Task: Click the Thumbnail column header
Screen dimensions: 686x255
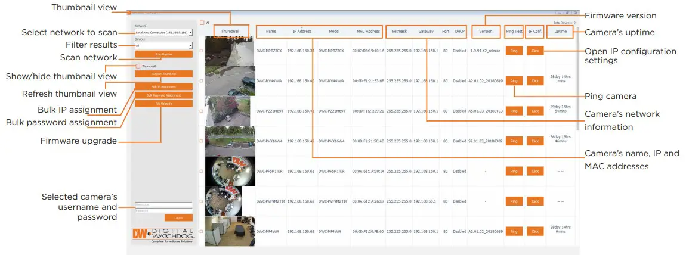Action: (230, 32)
